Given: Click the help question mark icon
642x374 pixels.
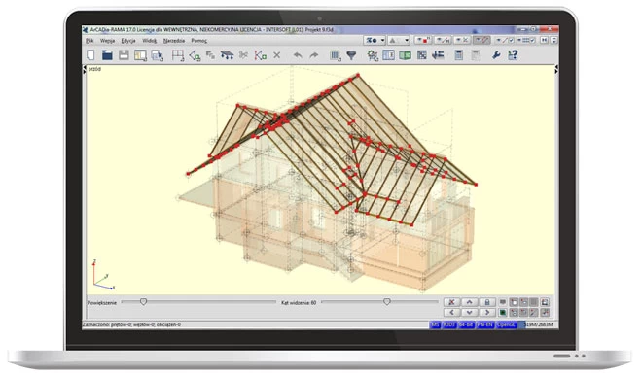Looking at the screenshot, I should [513, 54].
